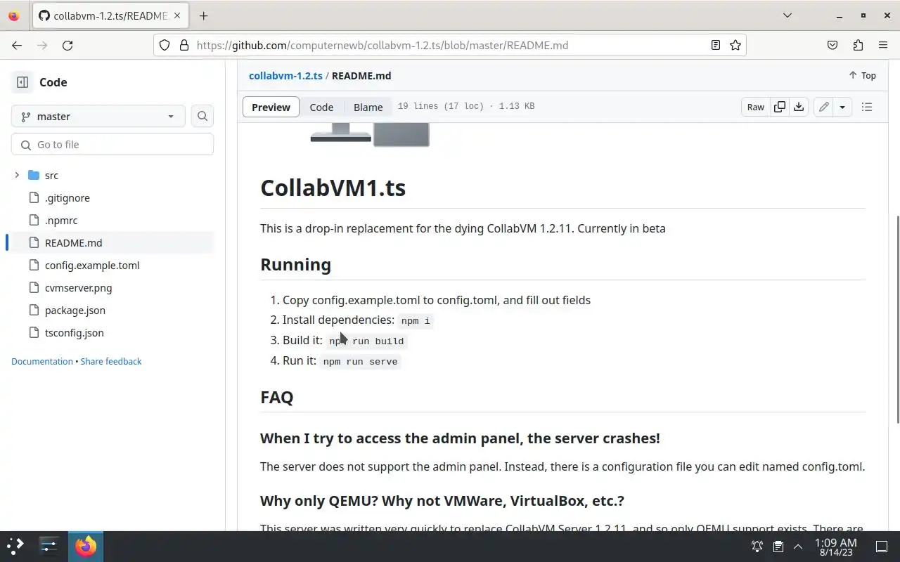
Task: Bookmark this page star icon
Action: point(735,45)
